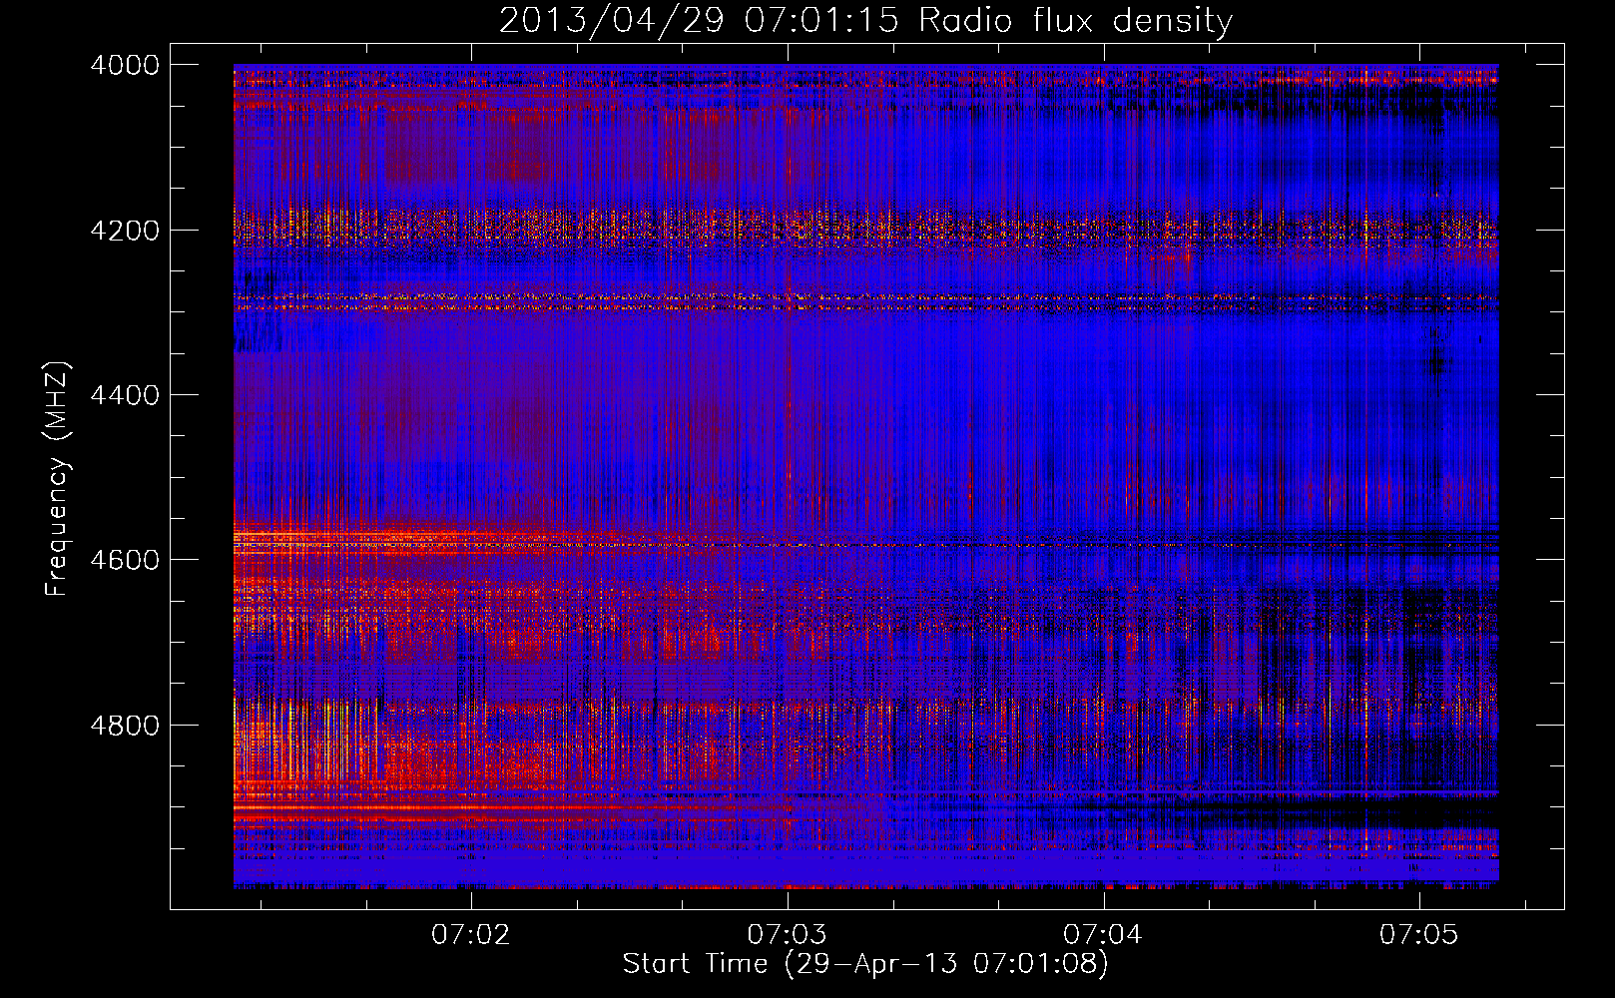The image size is (1615, 998).
Task: Select the 4200 frequency tick label
Action: 125,231
